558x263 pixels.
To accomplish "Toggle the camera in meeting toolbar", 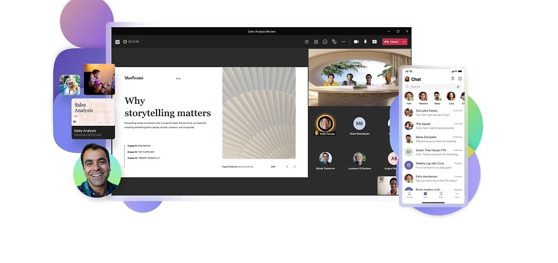I will (x=356, y=42).
